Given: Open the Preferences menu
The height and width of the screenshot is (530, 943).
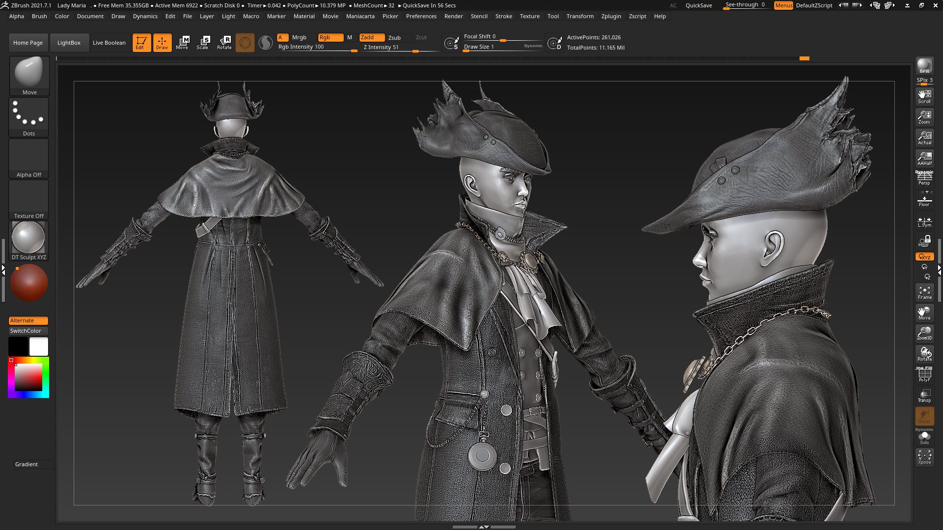Looking at the screenshot, I should [421, 16].
